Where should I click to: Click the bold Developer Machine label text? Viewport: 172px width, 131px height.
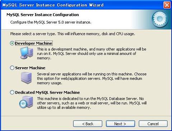click(34, 43)
